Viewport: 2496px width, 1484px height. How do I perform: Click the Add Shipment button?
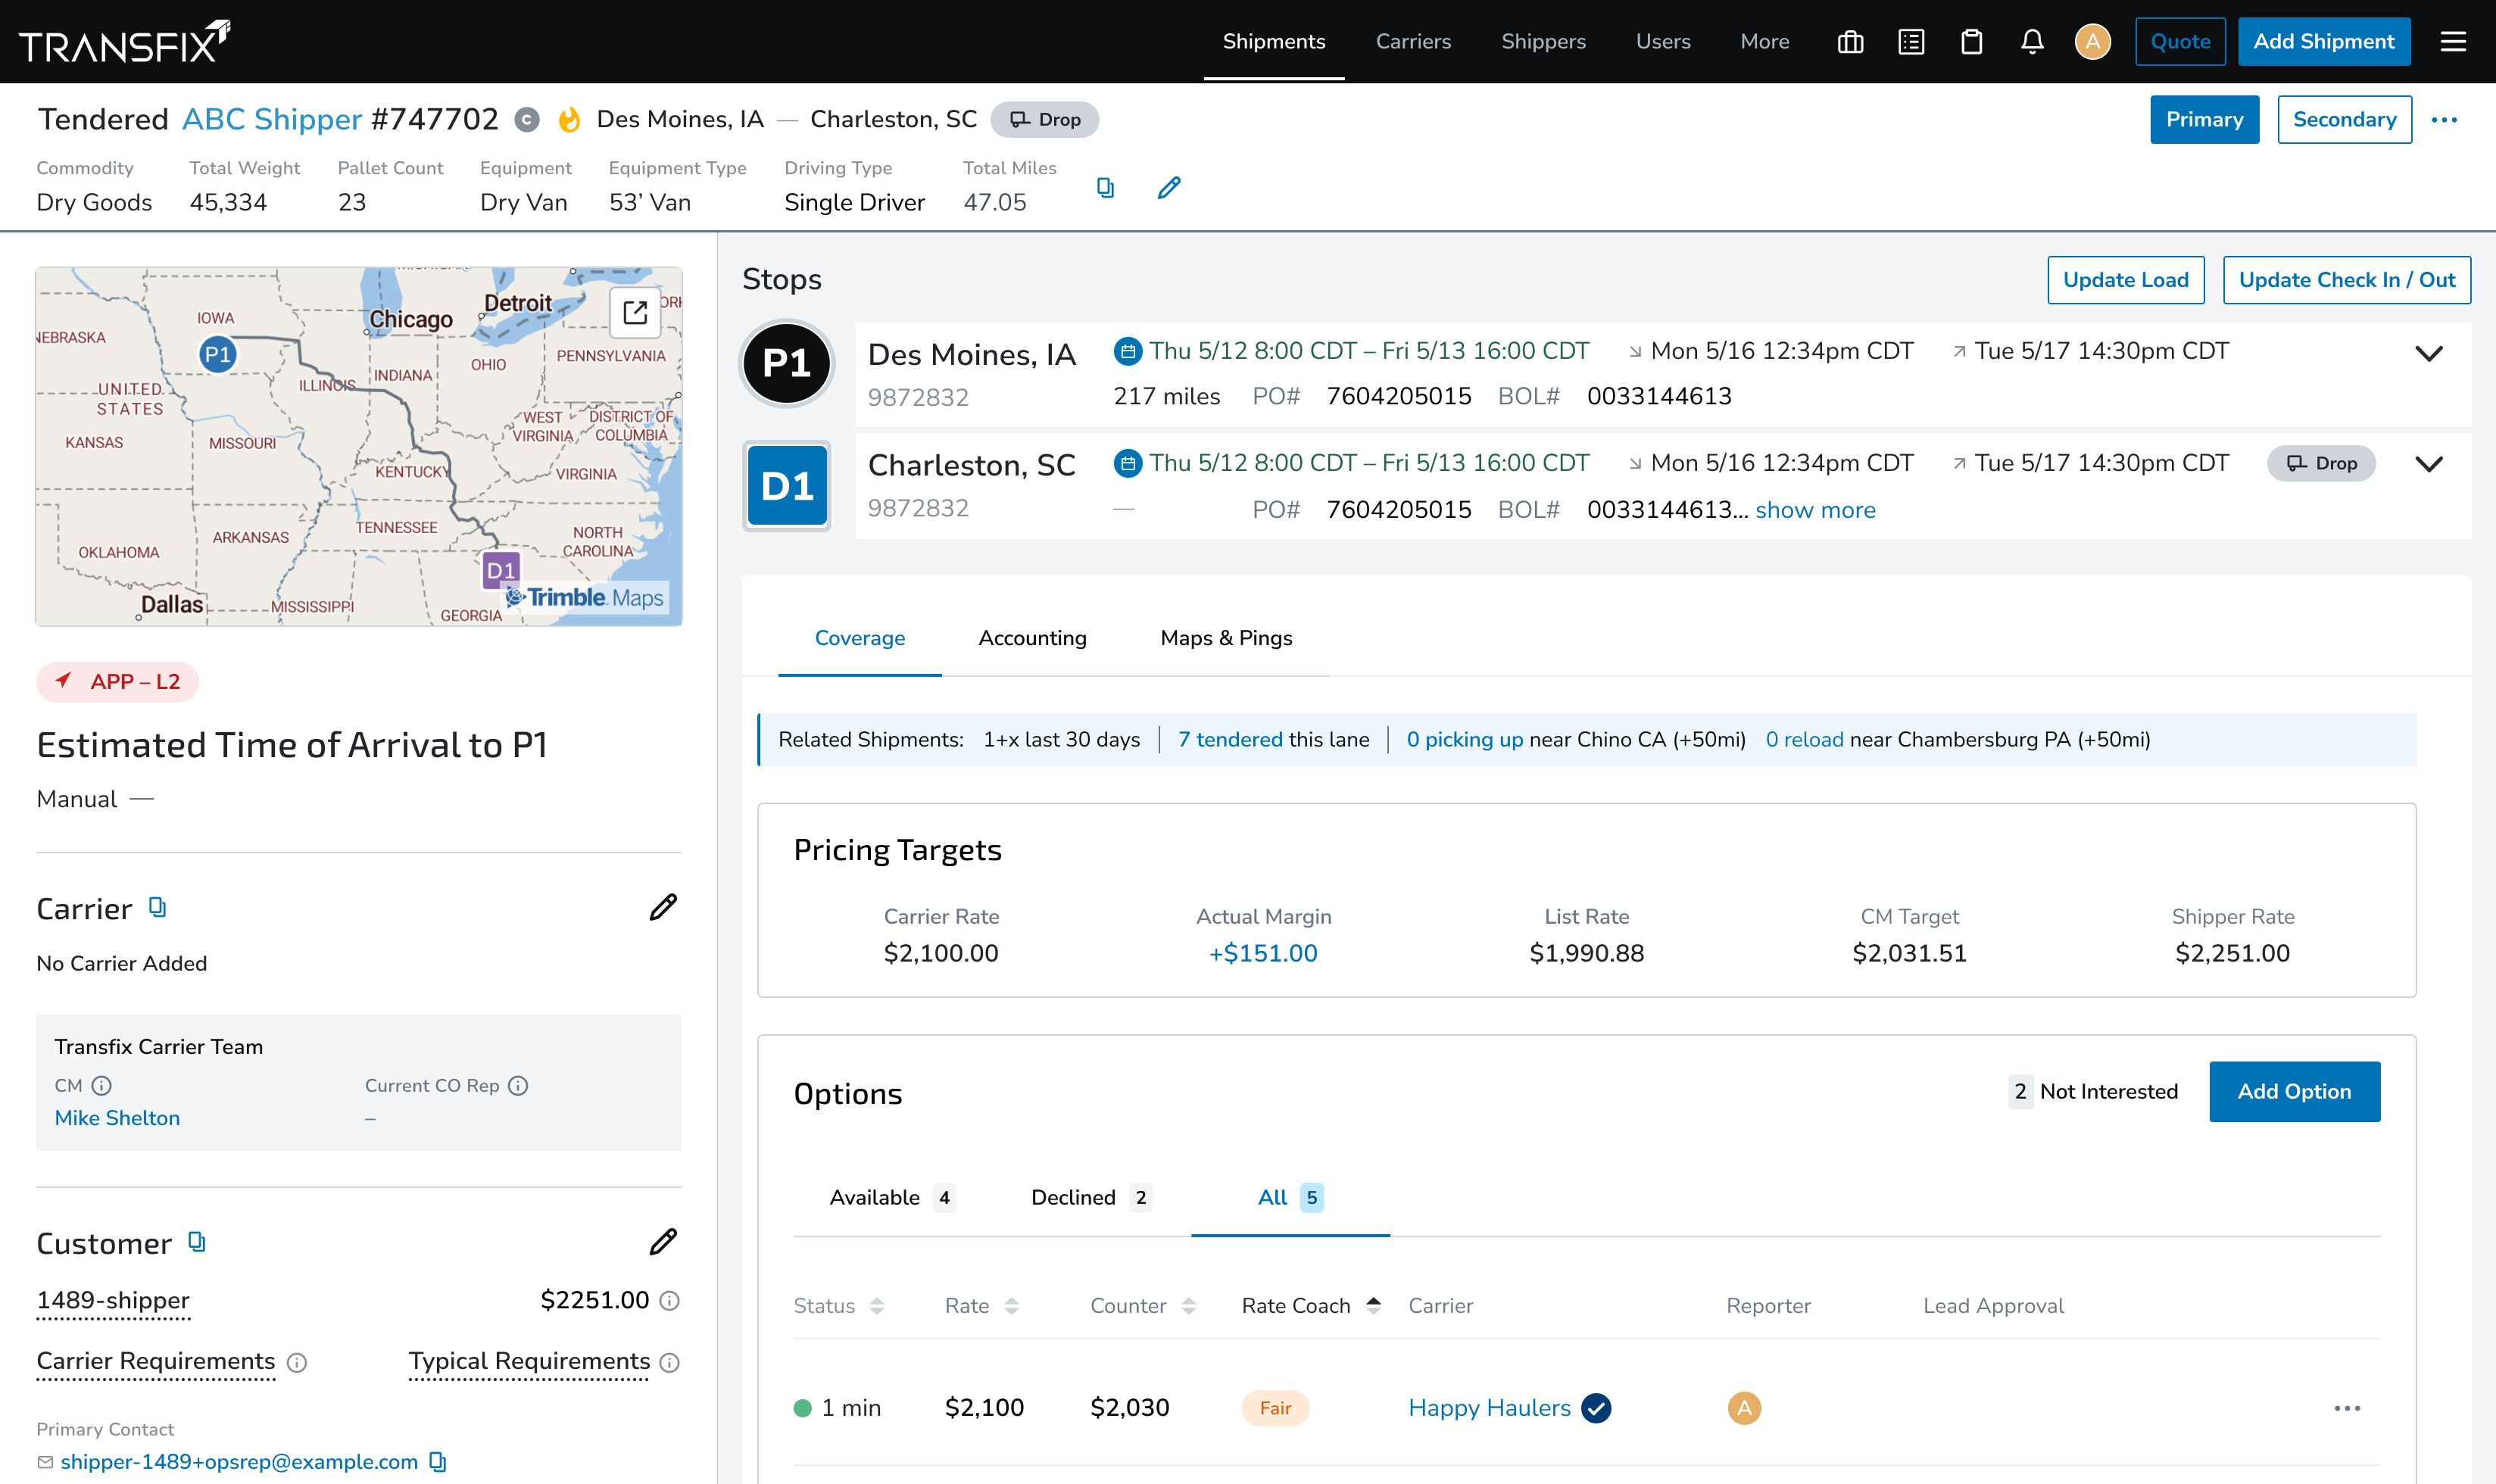(2324, 41)
